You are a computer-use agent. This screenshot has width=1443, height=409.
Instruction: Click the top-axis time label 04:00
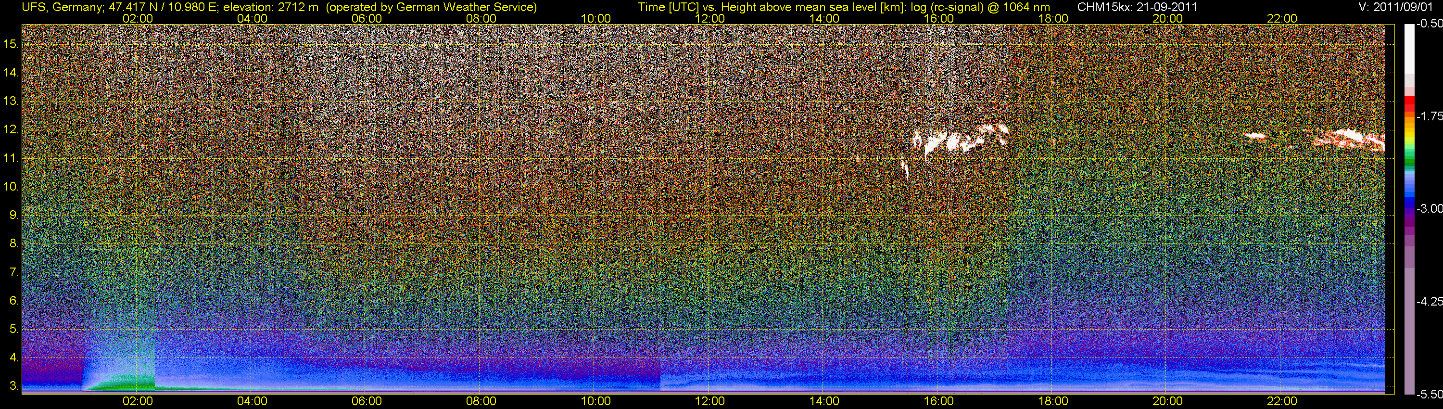[x=252, y=18]
